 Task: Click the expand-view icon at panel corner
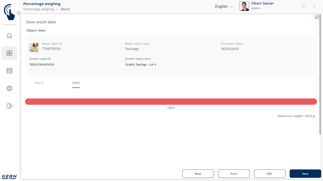[317, 17]
